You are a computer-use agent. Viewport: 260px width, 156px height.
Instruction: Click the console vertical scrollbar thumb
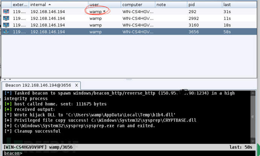(x=253, y=117)
